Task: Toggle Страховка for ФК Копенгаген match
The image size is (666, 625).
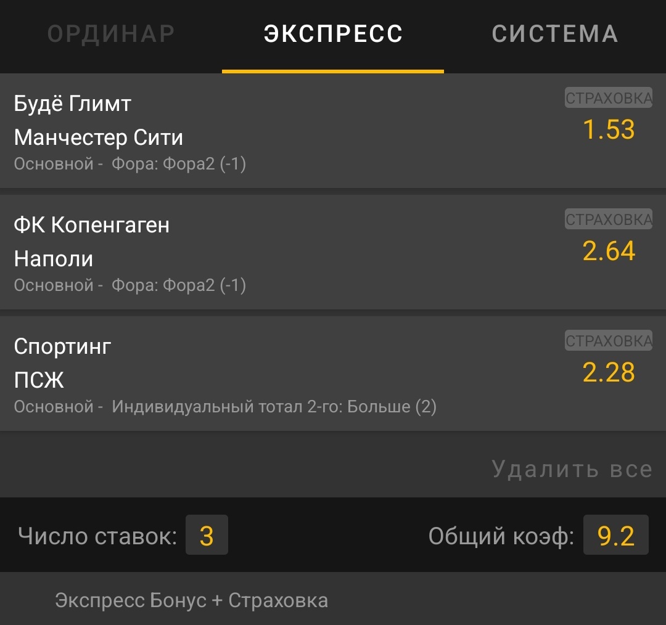Action: [x=609, y=220]
